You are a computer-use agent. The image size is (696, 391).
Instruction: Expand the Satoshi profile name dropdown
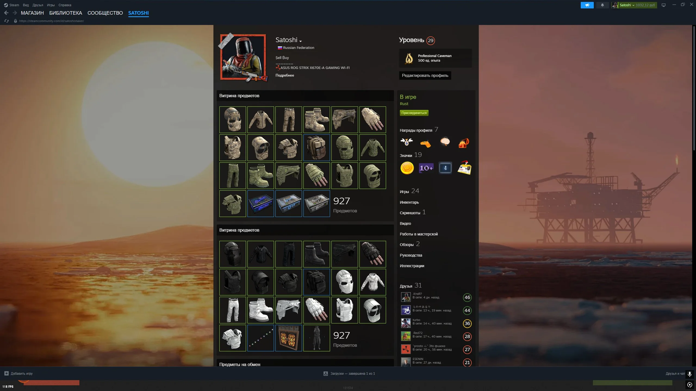pyautogui.click(x=300, y=41)
